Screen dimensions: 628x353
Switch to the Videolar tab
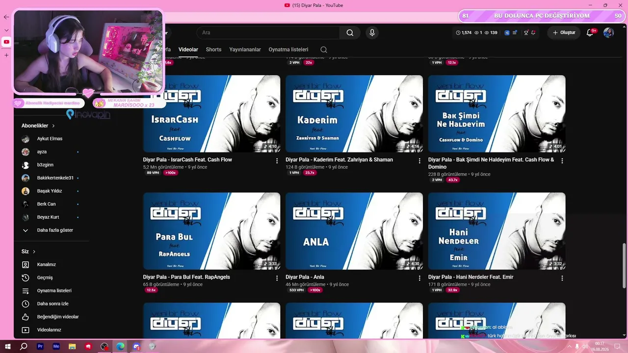188,50
